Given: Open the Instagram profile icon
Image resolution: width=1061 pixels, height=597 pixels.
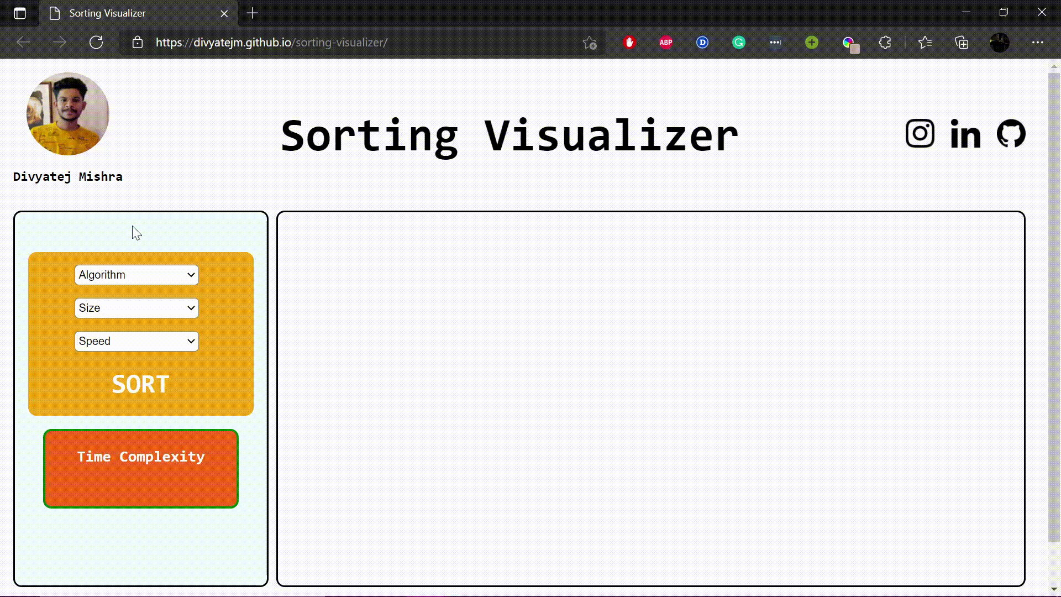Looking at the screenshot, I should click(920, 134).
